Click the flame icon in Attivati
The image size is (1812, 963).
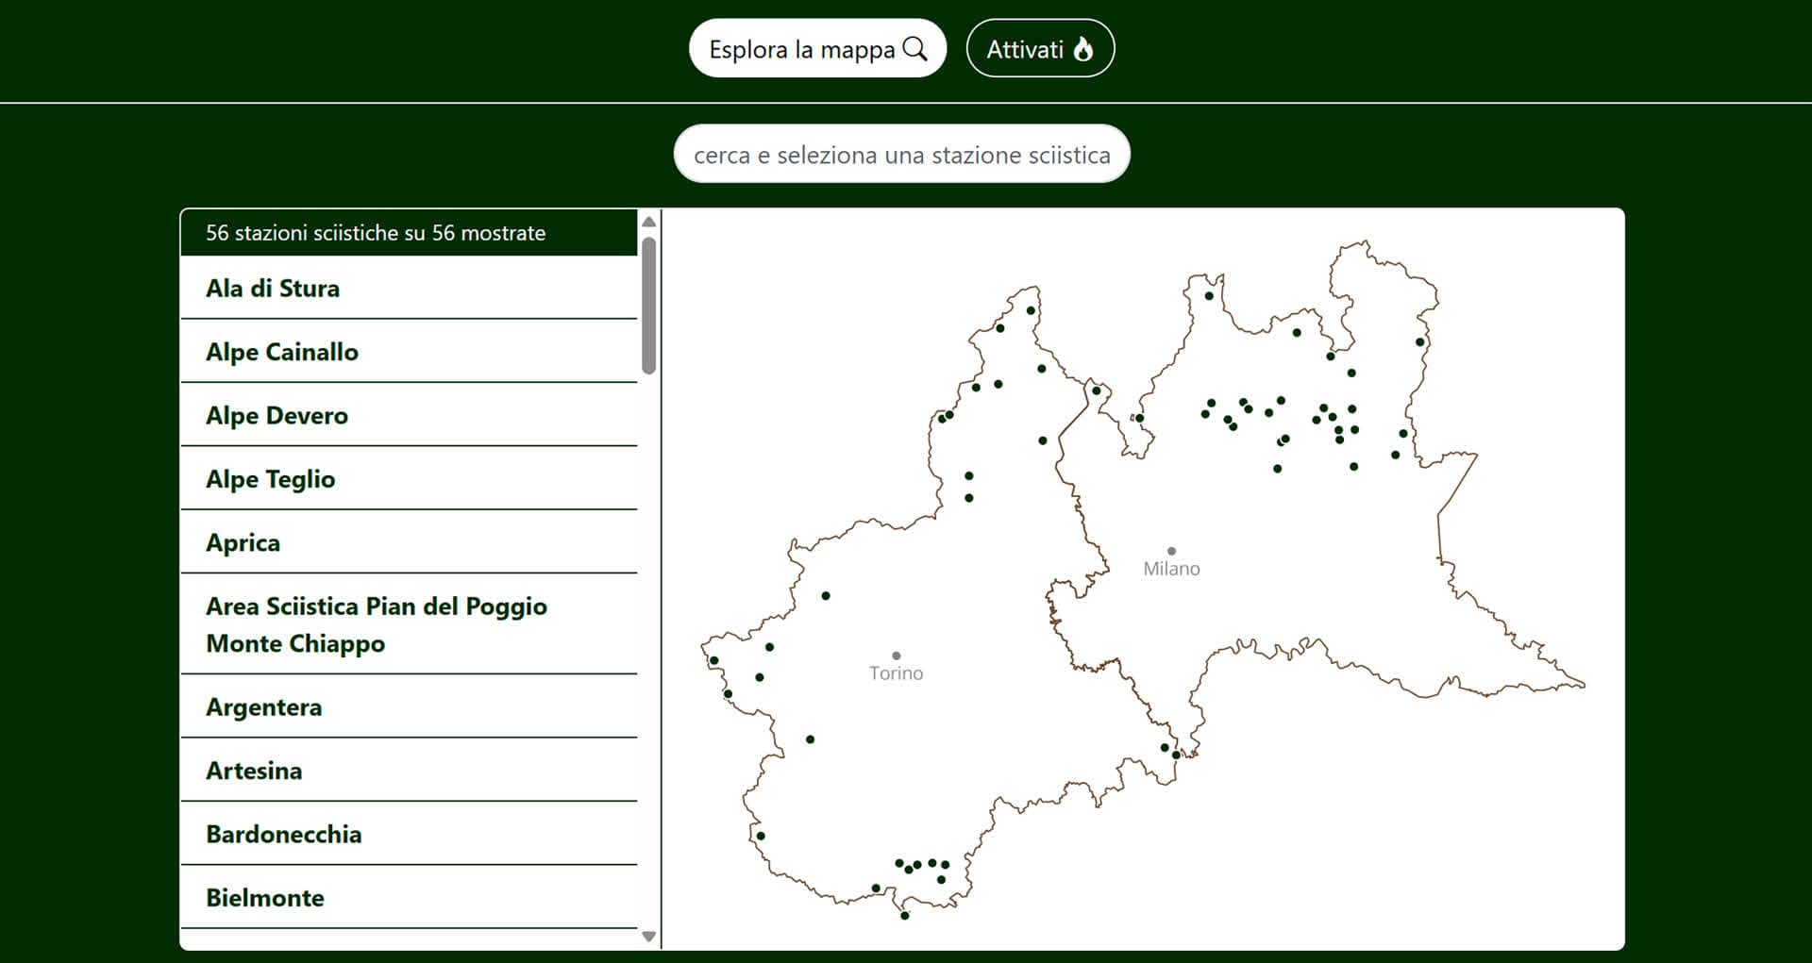(x=1083, y=49)
